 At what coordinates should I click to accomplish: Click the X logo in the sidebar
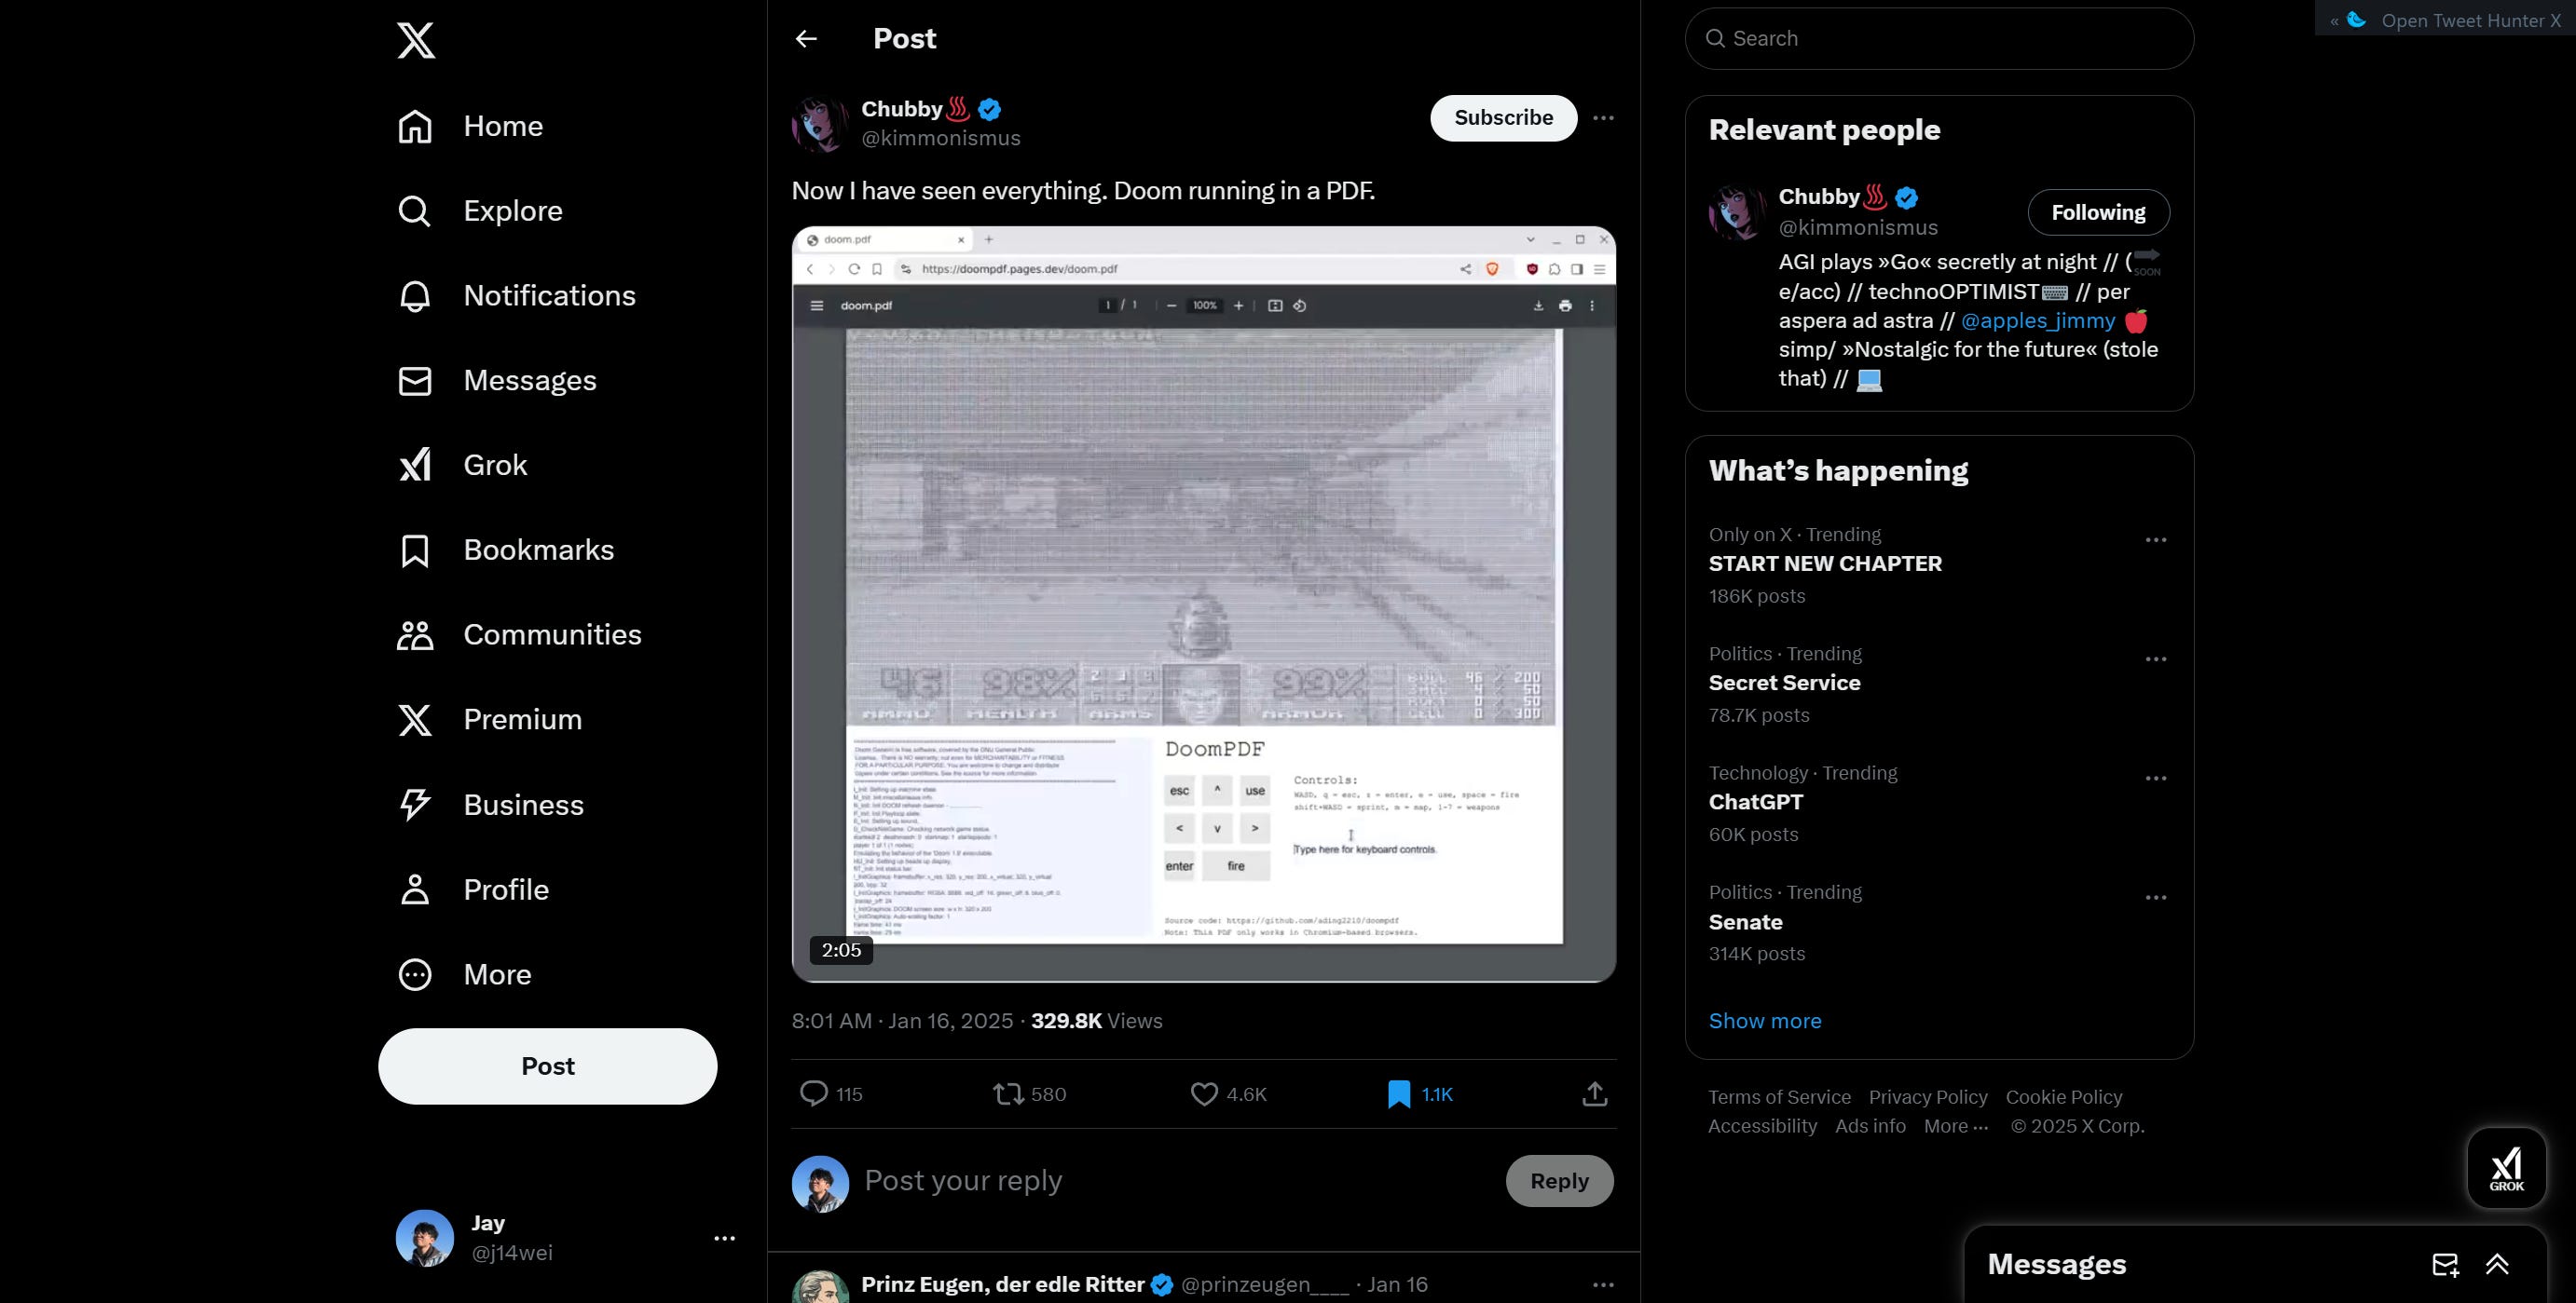[415, 41]
